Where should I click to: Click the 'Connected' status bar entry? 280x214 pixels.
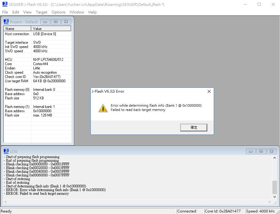tap(190, 211)
